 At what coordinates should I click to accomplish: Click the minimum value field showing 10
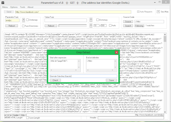tap(96, 26)
